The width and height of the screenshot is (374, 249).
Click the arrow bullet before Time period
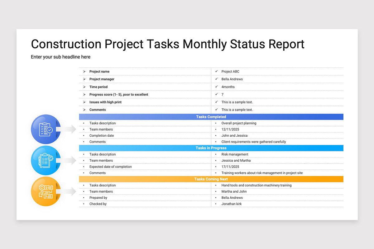pyautogui.click(x=84, y=87)
